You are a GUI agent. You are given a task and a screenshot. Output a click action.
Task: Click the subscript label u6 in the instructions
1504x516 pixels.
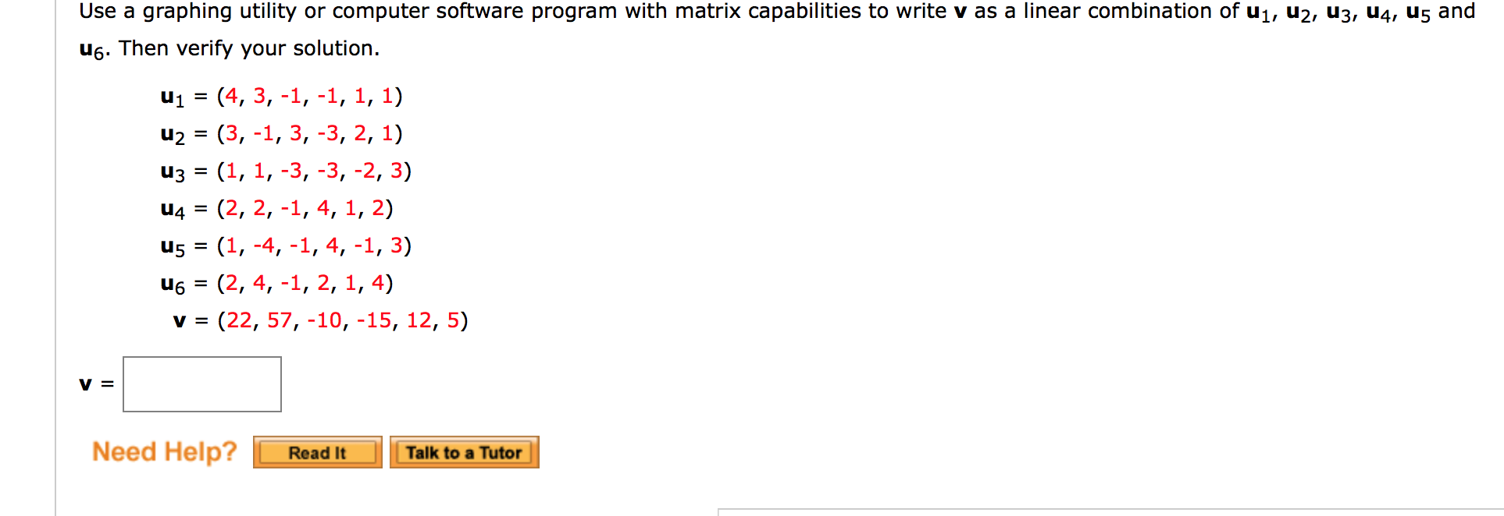[88, 48]
